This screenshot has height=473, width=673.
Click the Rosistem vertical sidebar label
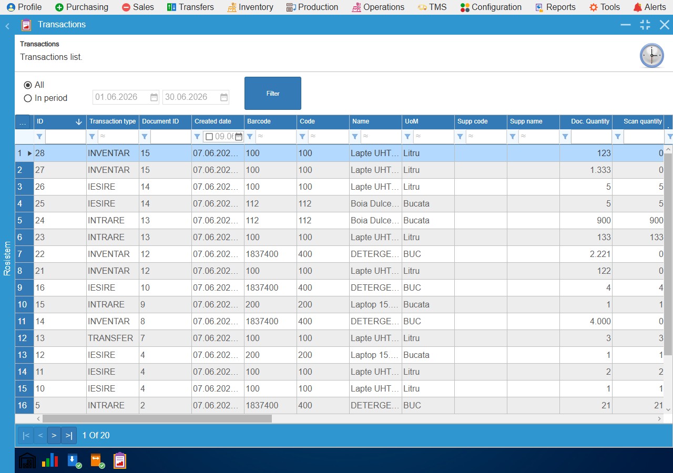click(7, 259)
